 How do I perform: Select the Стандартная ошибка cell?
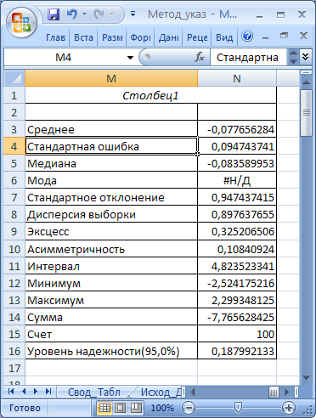tap(111, 146)
